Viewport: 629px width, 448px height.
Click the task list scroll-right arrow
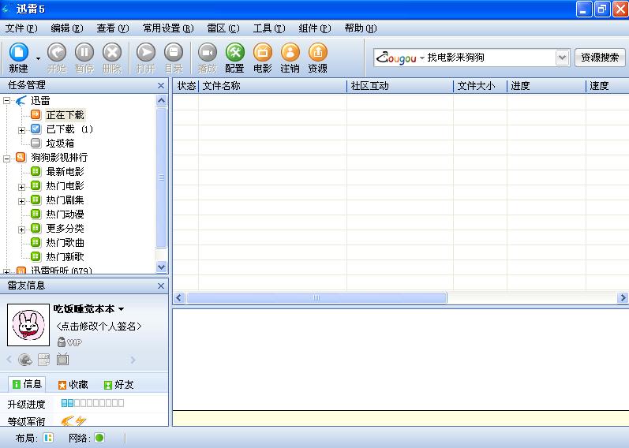tap(623, 297)
